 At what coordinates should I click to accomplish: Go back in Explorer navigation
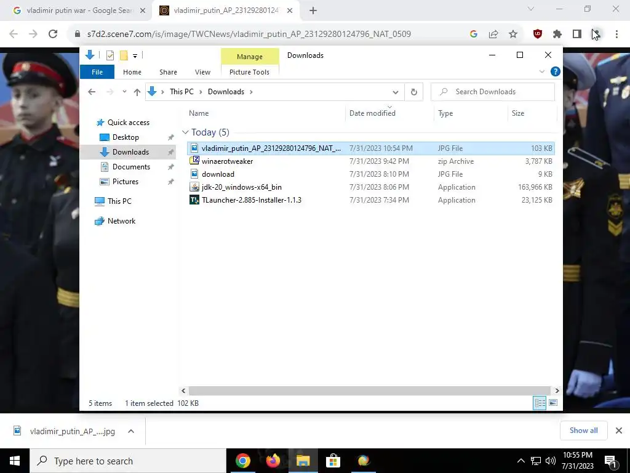click(92, 92)
